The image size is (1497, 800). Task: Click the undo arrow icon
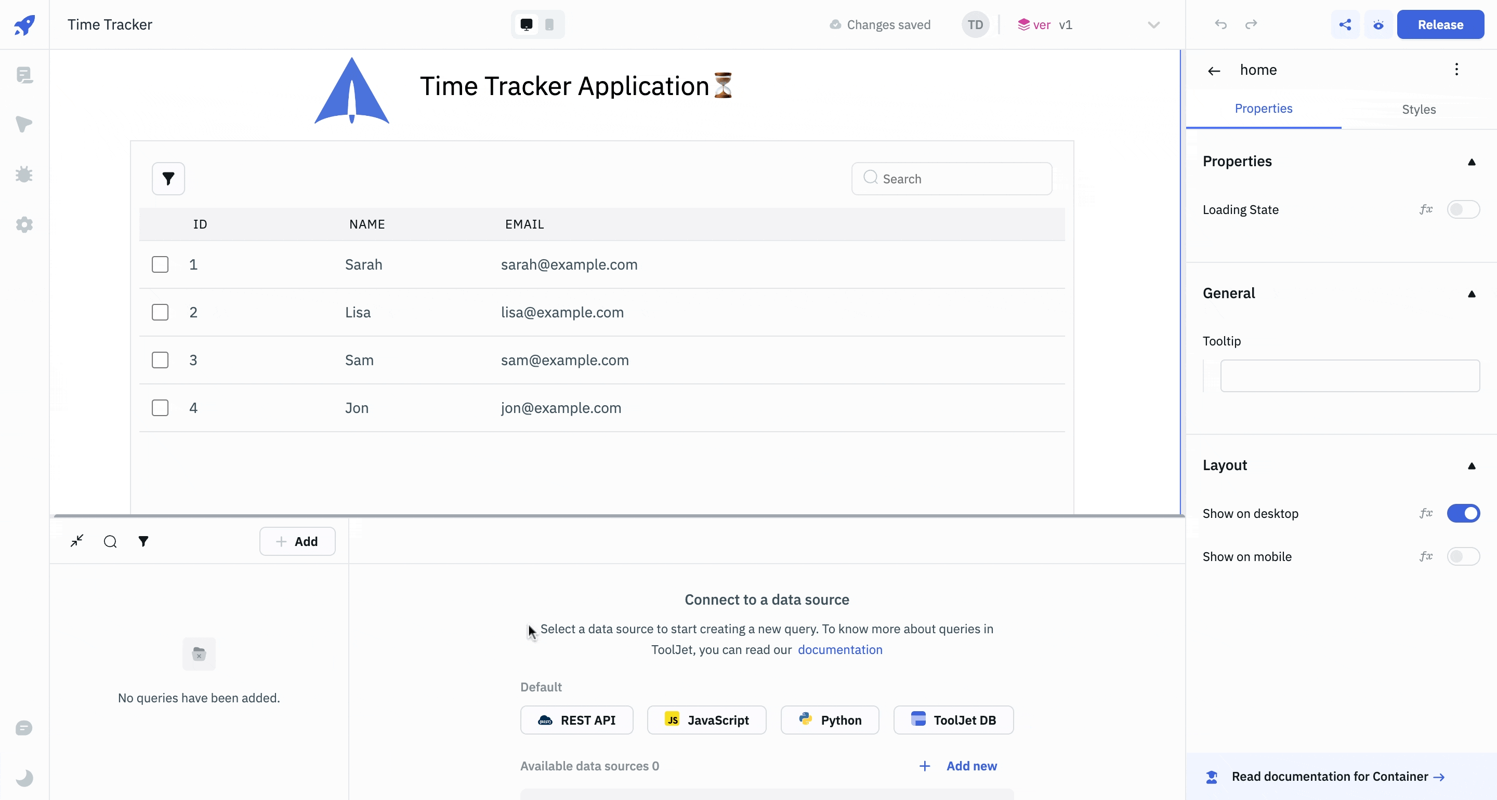[1220, 24]
